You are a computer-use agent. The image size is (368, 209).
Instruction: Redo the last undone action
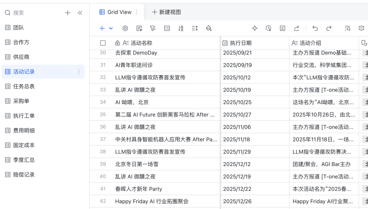(x=329, y=28)
